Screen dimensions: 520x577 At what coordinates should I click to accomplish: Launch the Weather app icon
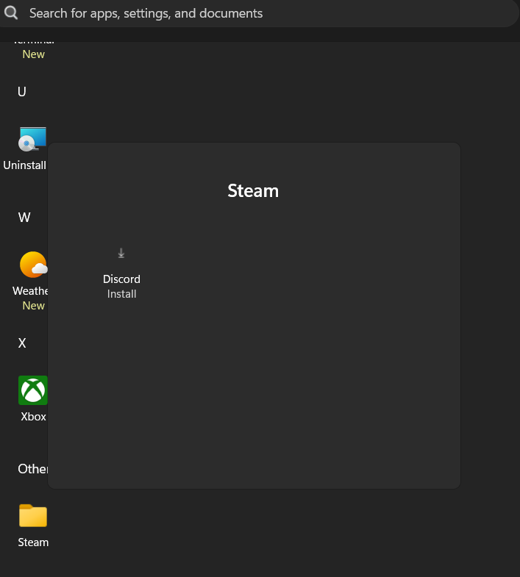coord(34,265)
